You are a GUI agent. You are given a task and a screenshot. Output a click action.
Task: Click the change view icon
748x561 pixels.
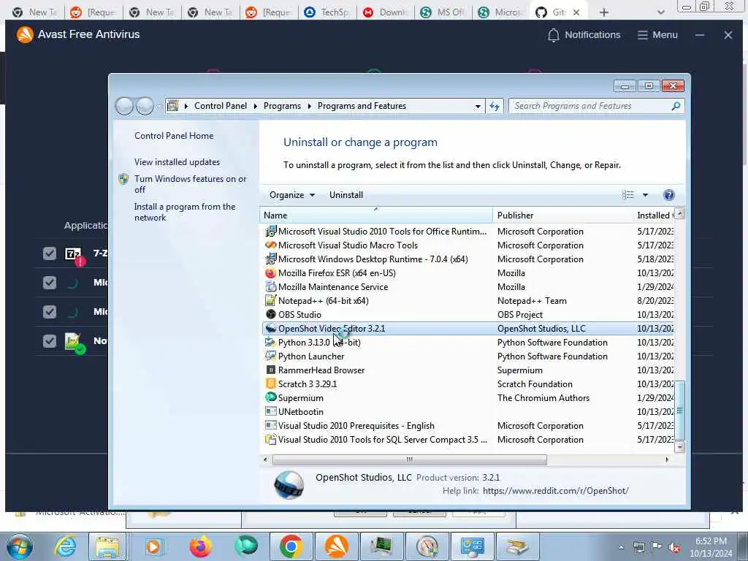click(x=627, y=194)
